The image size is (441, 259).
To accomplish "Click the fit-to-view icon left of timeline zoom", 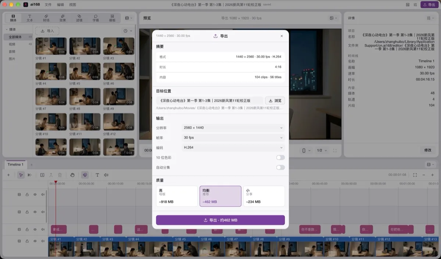I will (x=415, y=175).
